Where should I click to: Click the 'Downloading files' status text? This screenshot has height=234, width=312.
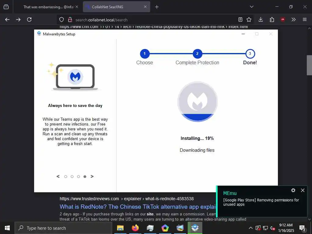click(x=197, y=150)
